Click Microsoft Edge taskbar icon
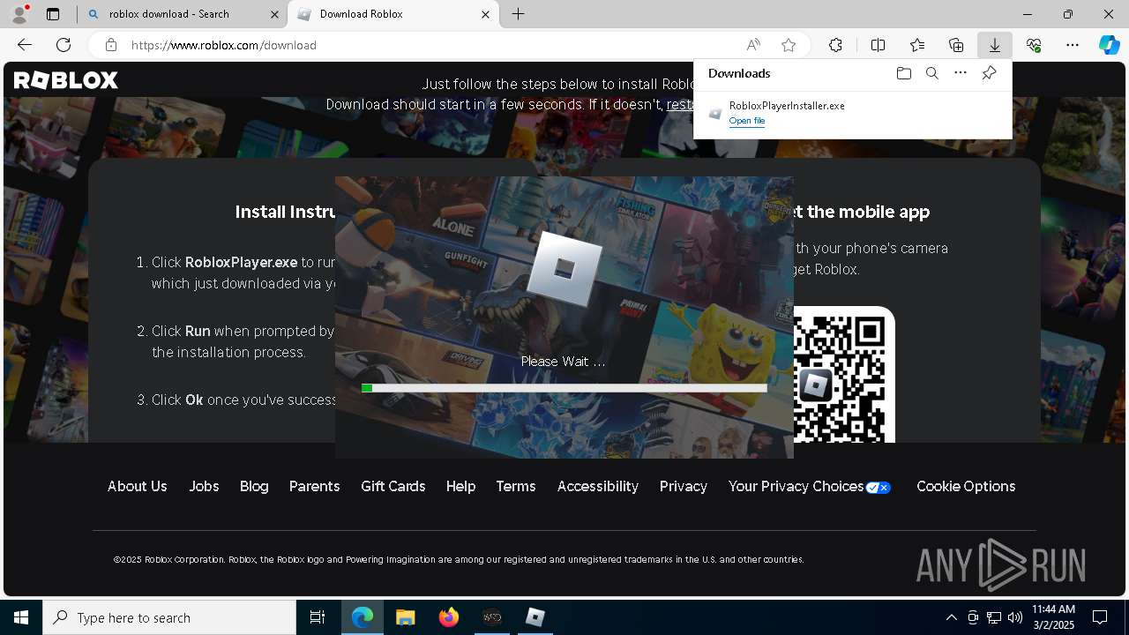 click(363, 617)
